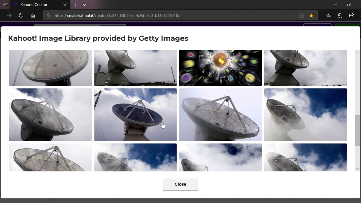The height and width of the screenshot is (203, 361).
Task: Close the Kahoot! Creator tab
Action: point(65,5)
